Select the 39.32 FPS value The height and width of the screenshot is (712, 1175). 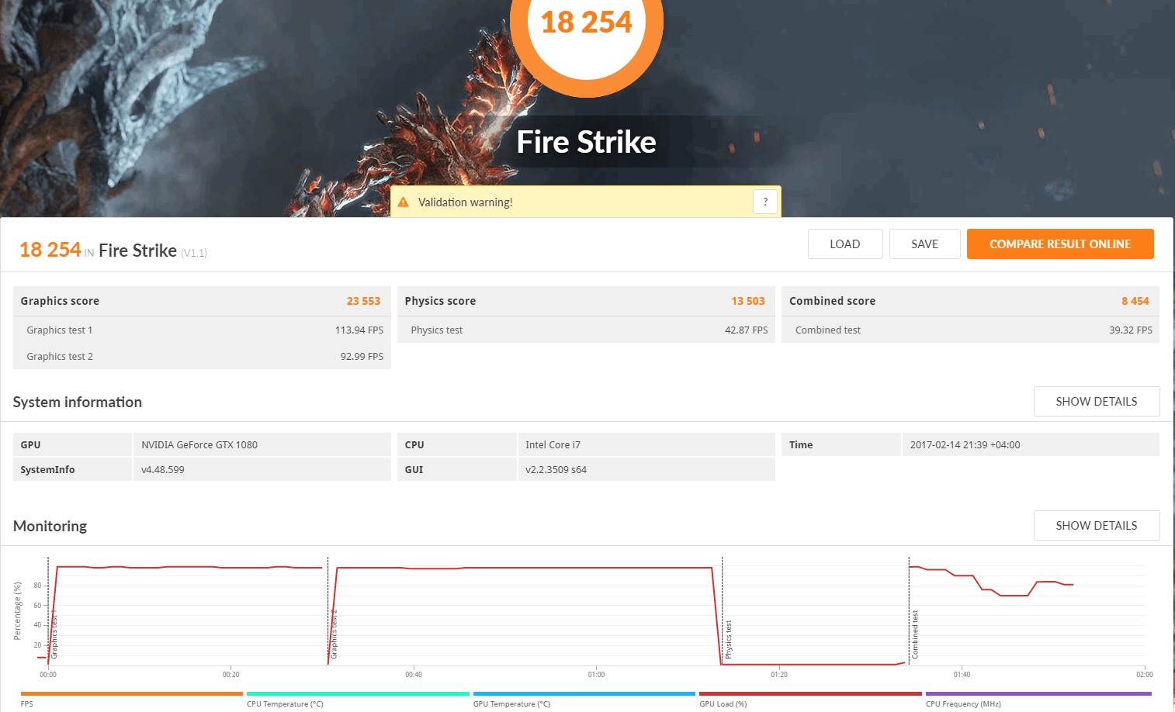coord(1131,330)
